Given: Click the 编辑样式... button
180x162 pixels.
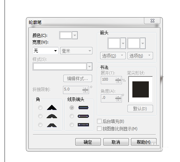Looking at the screenshot, I should (x=78, y=79).
